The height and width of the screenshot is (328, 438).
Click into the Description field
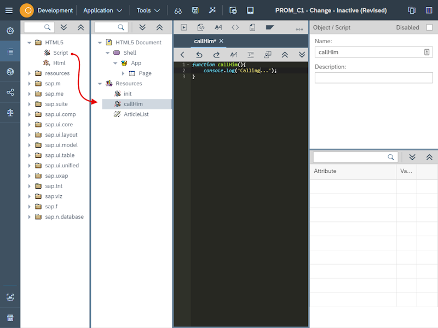[x=372, y=78]
